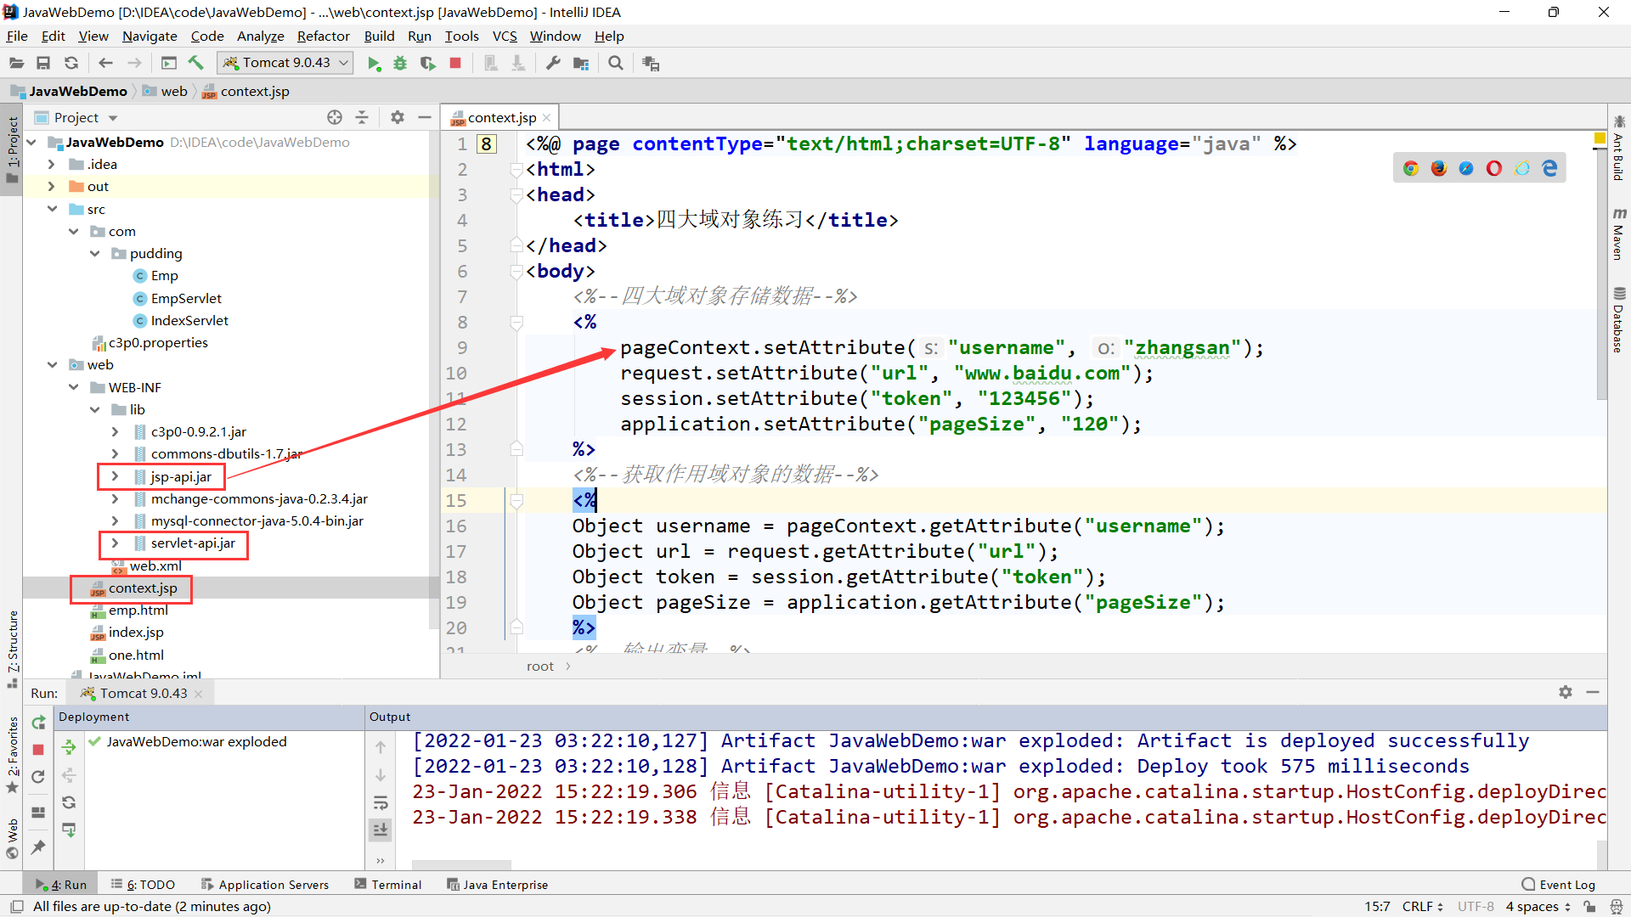Open the Build menu
The height and width of the screenshot is (917, 1631).
pyautogui.click(x=379, y=36)
